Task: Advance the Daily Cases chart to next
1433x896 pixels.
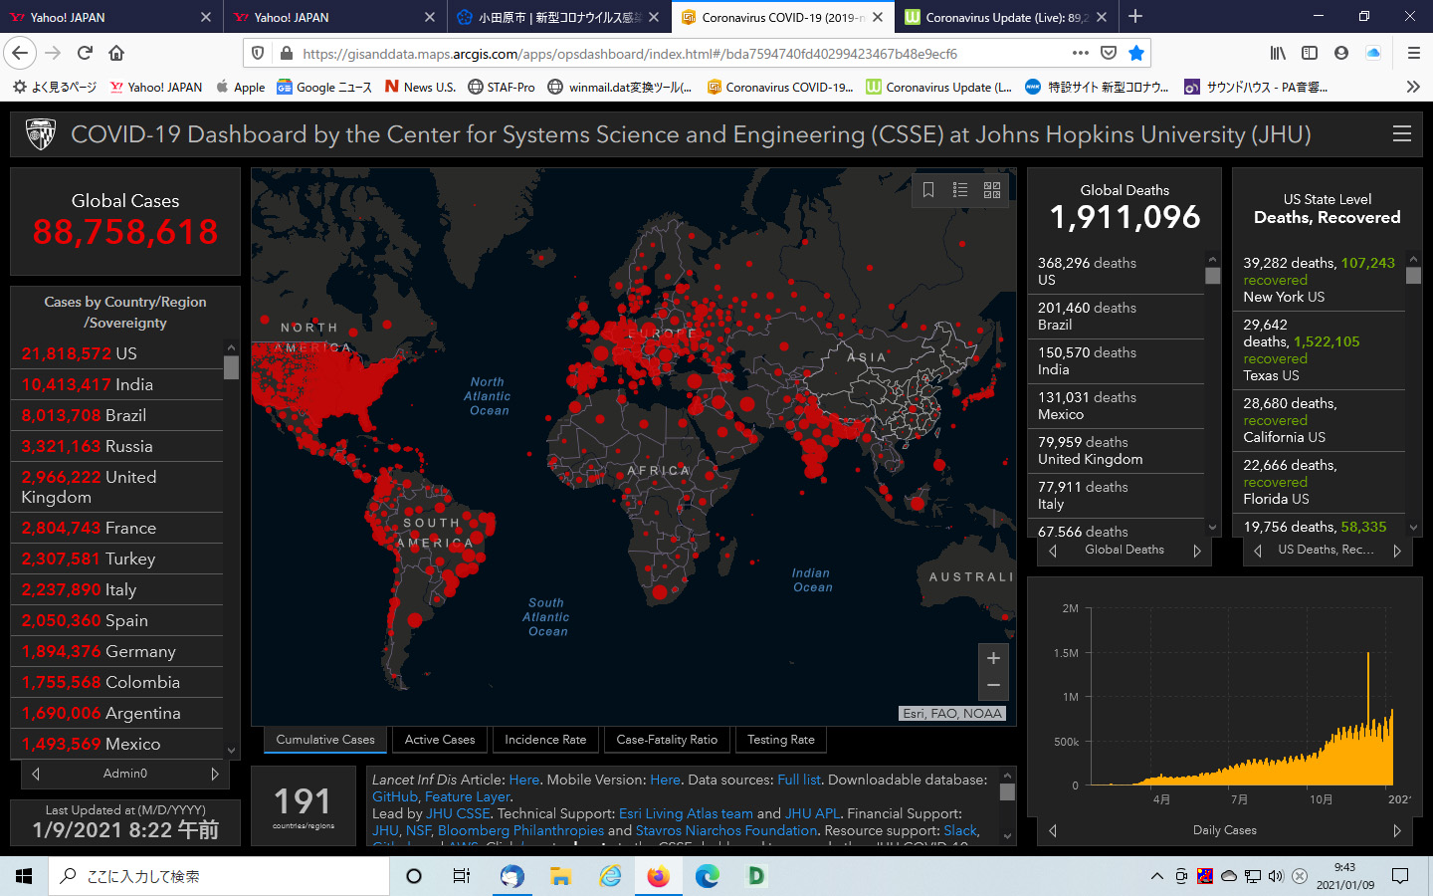Action: 1397,830
